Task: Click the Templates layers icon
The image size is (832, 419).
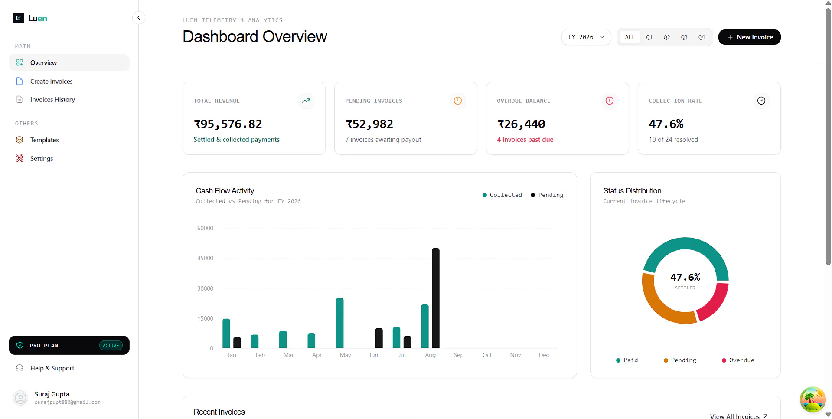Action: tap(20, 140)
